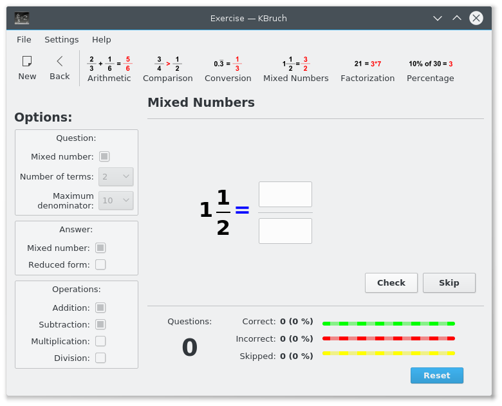Open the File menu

[24, 40]
